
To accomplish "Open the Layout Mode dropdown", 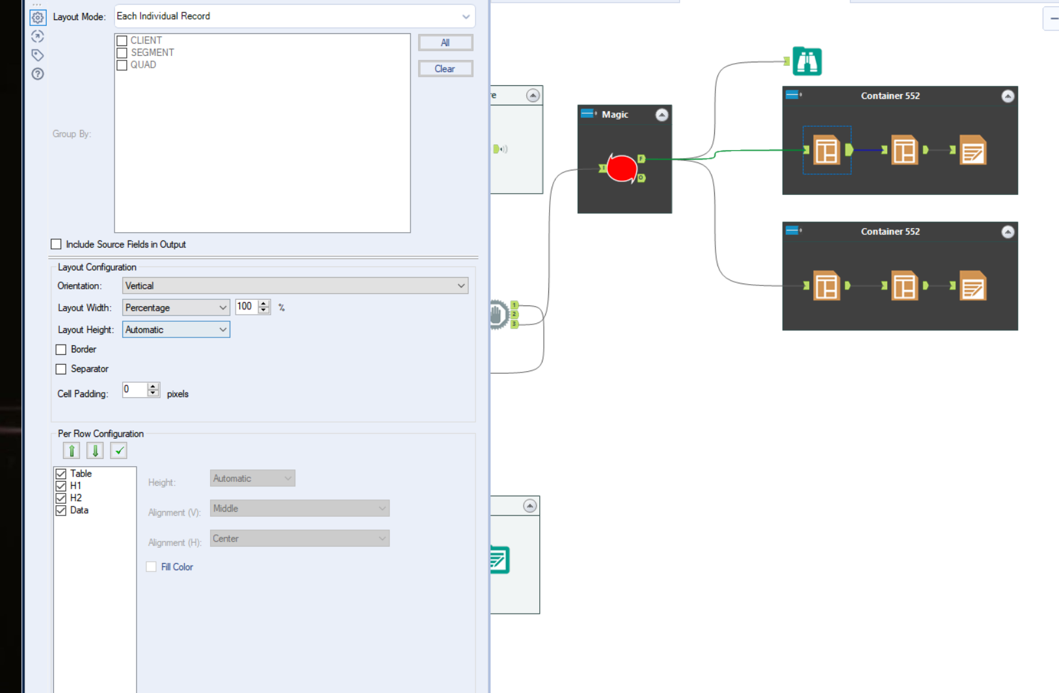I will 466,16.
